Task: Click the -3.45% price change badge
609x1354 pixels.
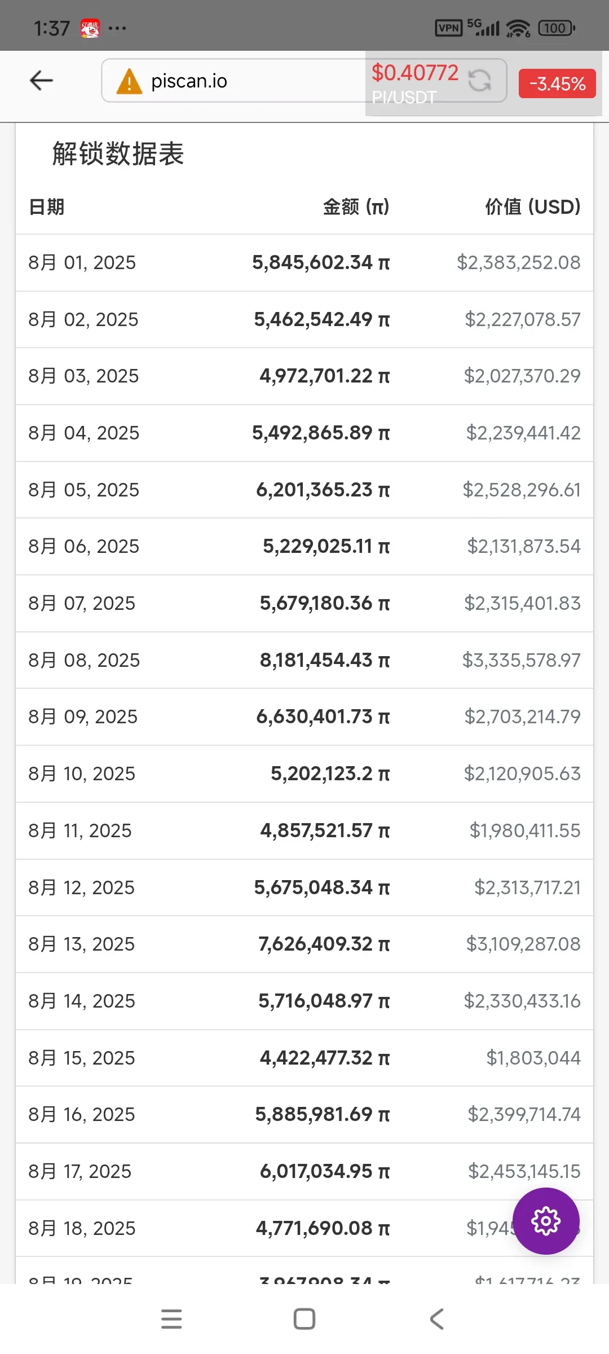Action: coord(557,83)
